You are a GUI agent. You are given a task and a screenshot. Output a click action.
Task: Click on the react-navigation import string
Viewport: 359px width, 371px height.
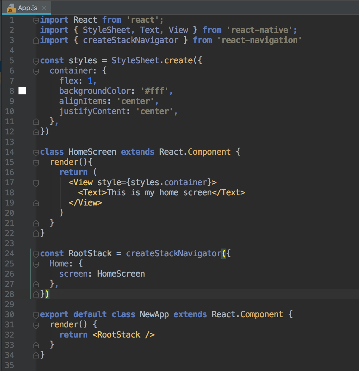[259, 40]
